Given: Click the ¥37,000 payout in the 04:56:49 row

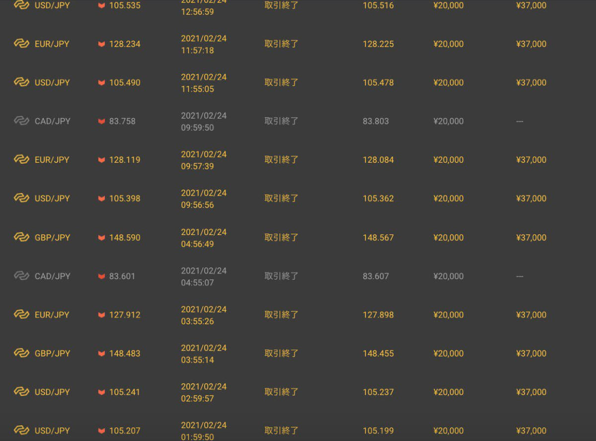Looking at the screenshot, I should pos(531,238).
